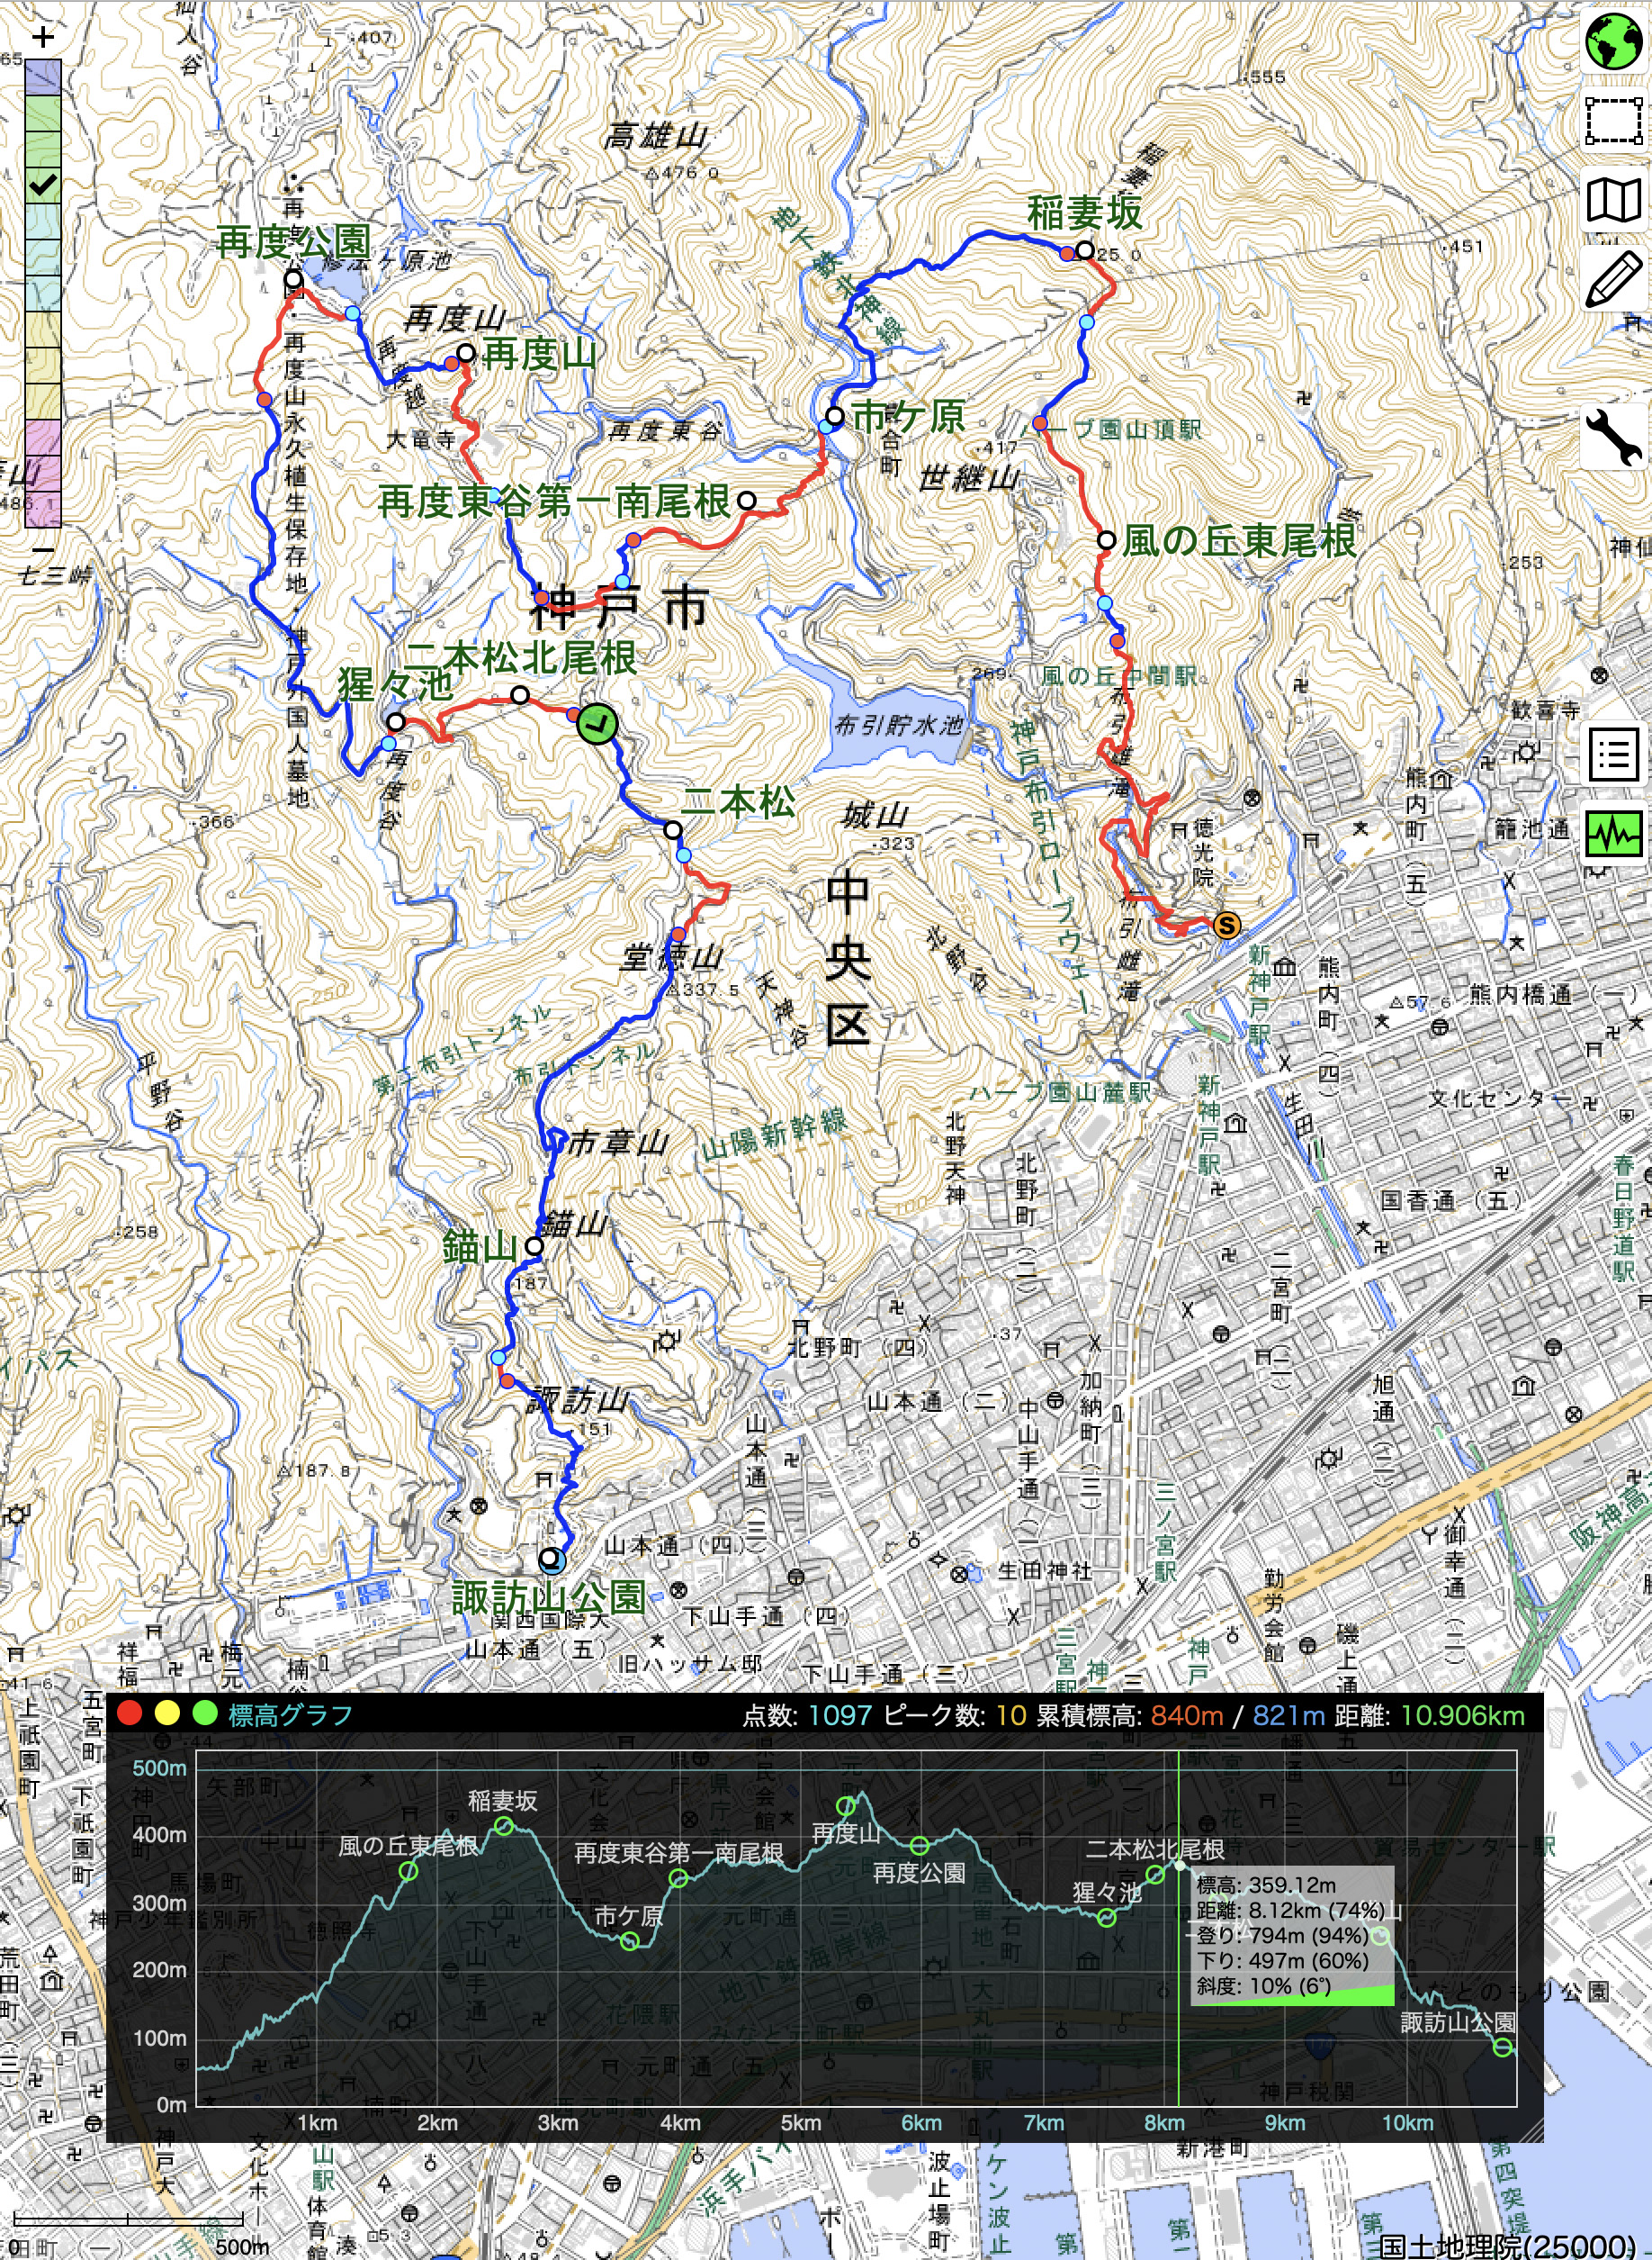Activate the dashed rectangle selection tool
The height and width of the screenshot is (2260, 1652).
[x=1613, y=120]
